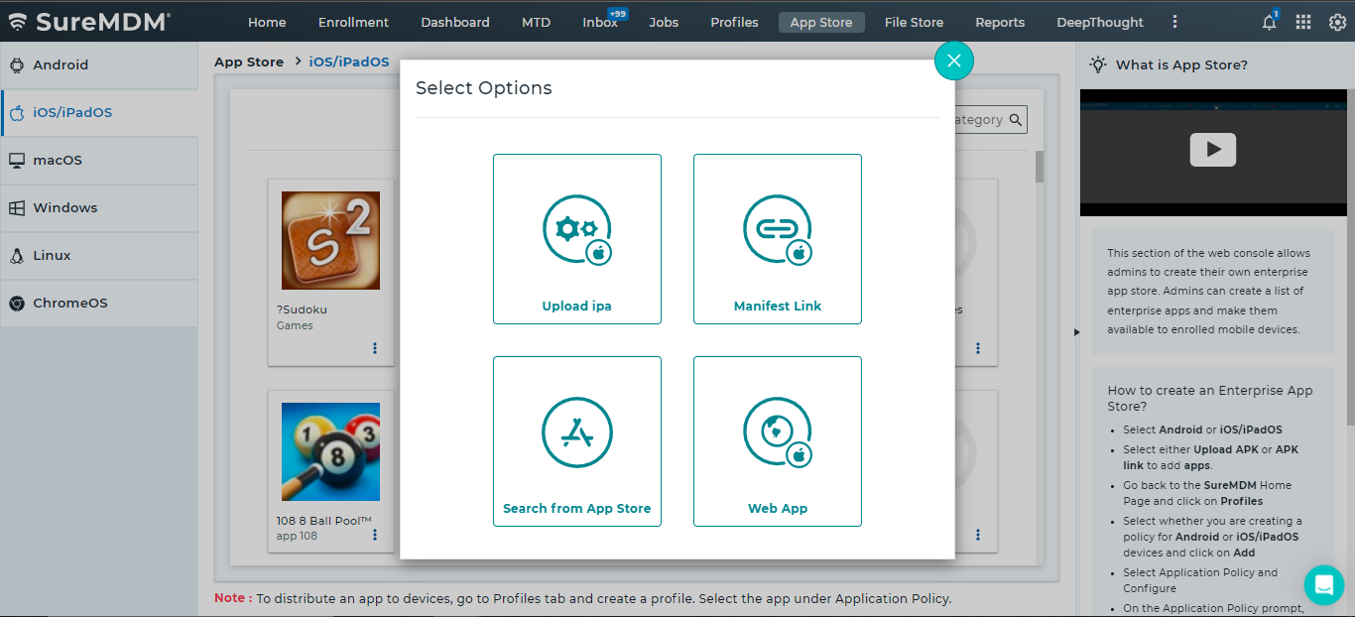Click the App Store logo icon in card
The height and width of the screenshot is (617, 1355).
coord(577,432)
